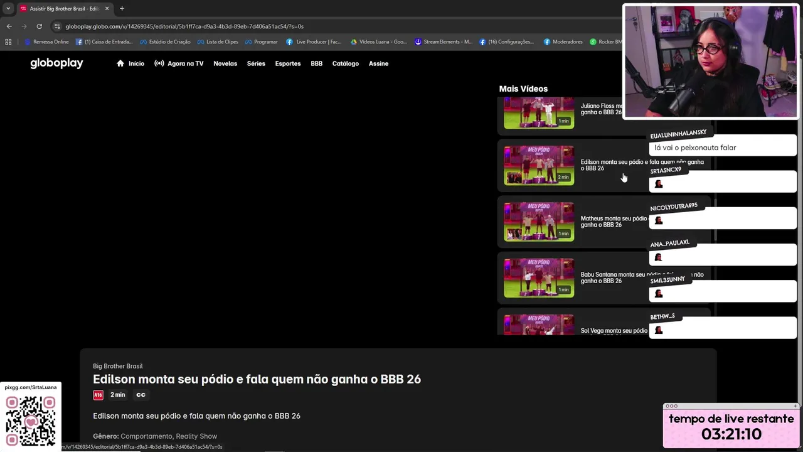Viewport: 803px width, 452px height.
Task: Open Live Producer bookmark
Action: point(314,42)
